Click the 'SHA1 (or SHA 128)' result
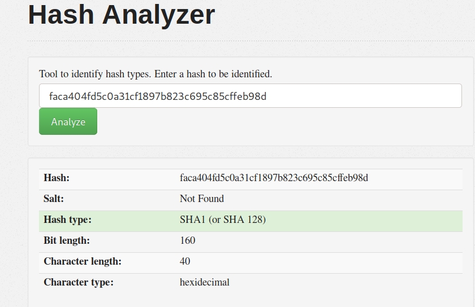Image resolution: width=475 pixels, height=307 pixels. 223,220
